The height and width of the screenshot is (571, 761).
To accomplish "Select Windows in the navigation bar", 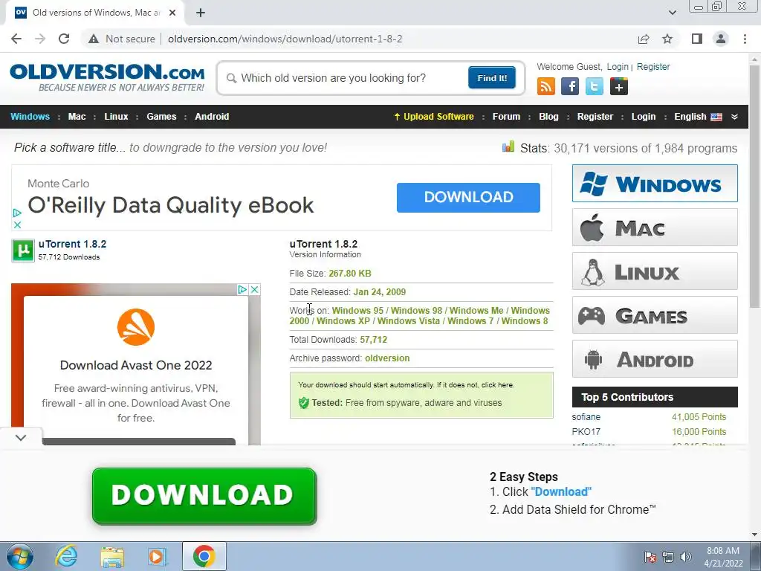I will (30, 117).
